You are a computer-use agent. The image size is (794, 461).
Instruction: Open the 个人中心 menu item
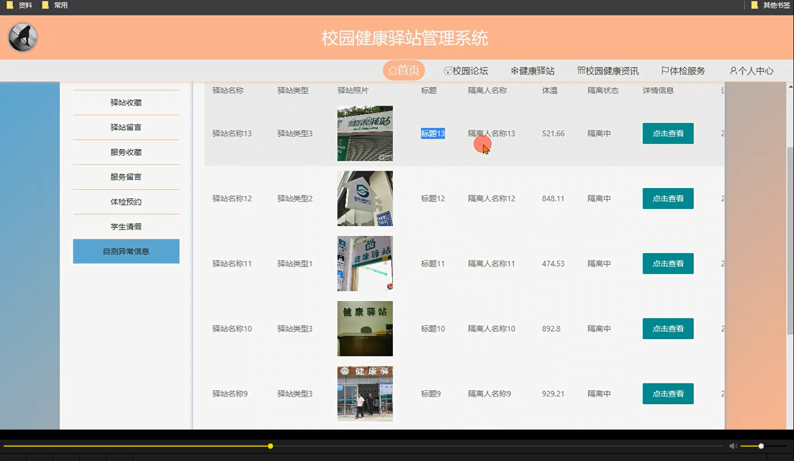click(752, 70)
